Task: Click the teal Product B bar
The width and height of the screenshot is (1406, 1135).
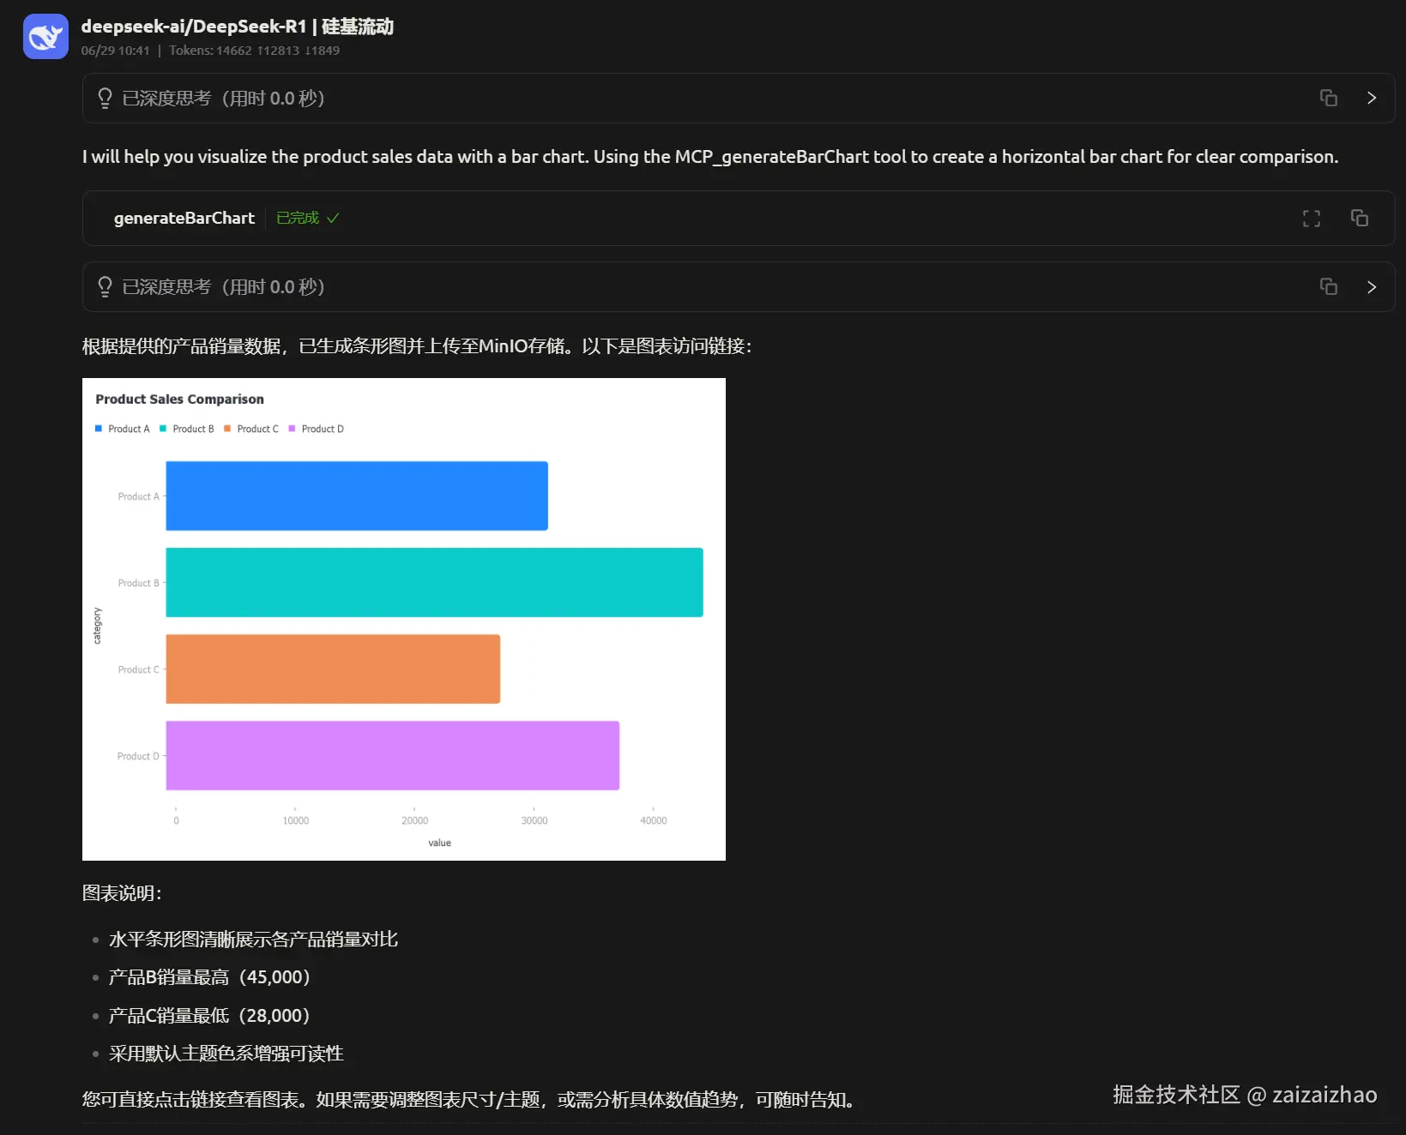Action: [434, 582]
